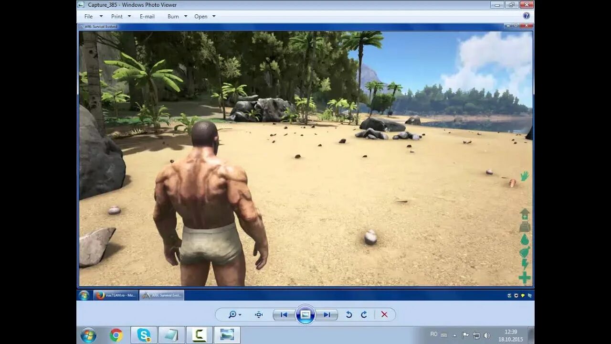Delete the photo with the red X
The image size is (611, 344).
click(x=384, y=314)
